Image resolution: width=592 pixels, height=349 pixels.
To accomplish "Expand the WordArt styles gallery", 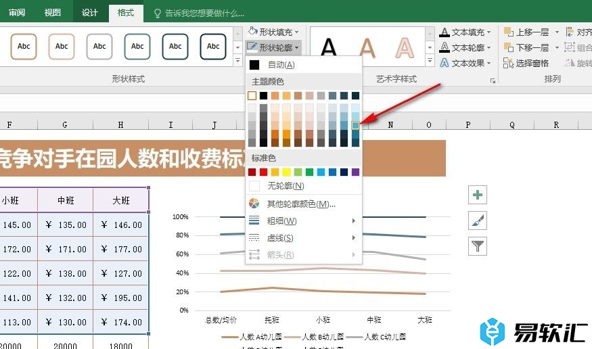I will click(430, 60).
